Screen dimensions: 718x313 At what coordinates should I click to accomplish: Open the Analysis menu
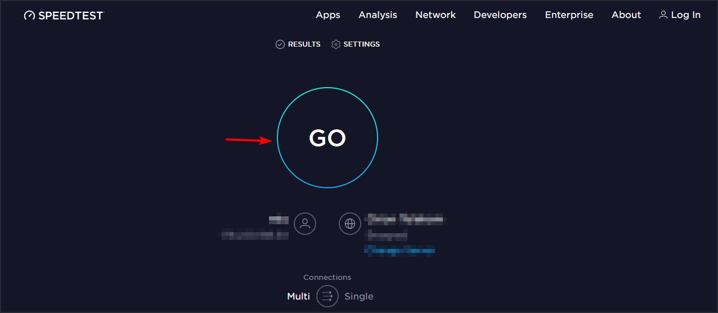[378, 15]
